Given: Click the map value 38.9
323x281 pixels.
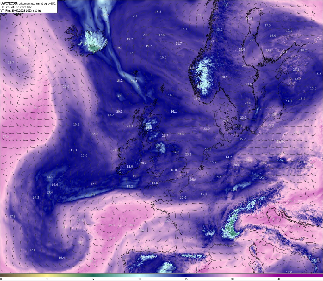Looking at the screenshot, I should click(x=112, y=238).
